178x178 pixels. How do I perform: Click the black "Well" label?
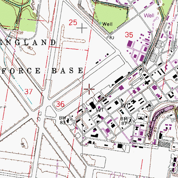107,24
